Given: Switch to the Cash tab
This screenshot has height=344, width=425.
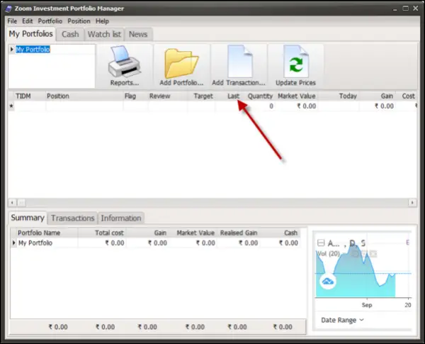Looking at the screenshot, I should [70, 34].
